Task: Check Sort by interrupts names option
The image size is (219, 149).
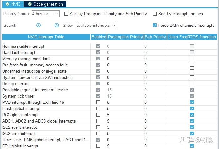Action: [155, 14]
